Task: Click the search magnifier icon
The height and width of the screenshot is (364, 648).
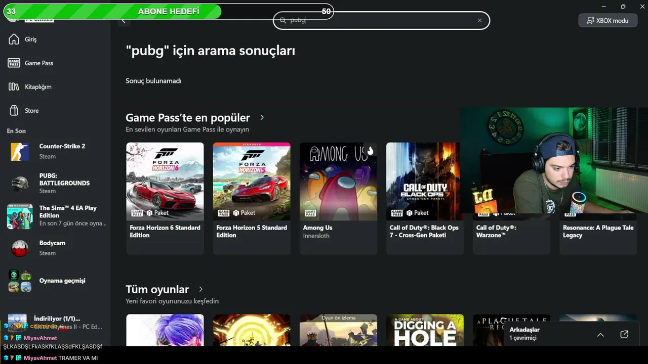Action: tap(283, 20)
